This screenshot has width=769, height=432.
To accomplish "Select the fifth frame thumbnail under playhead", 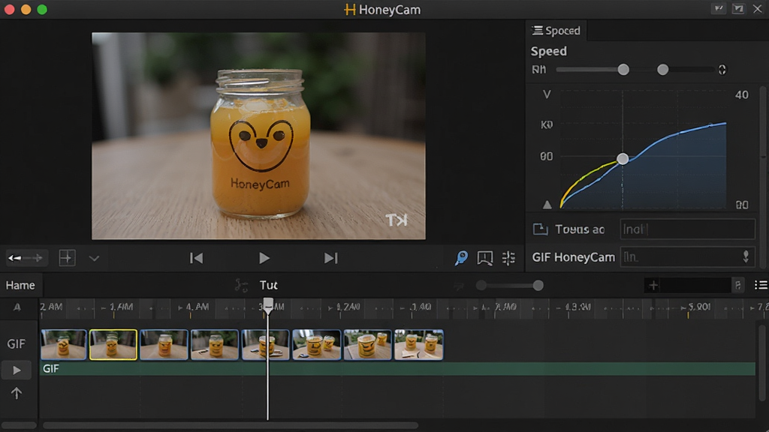I will [265, 345].
